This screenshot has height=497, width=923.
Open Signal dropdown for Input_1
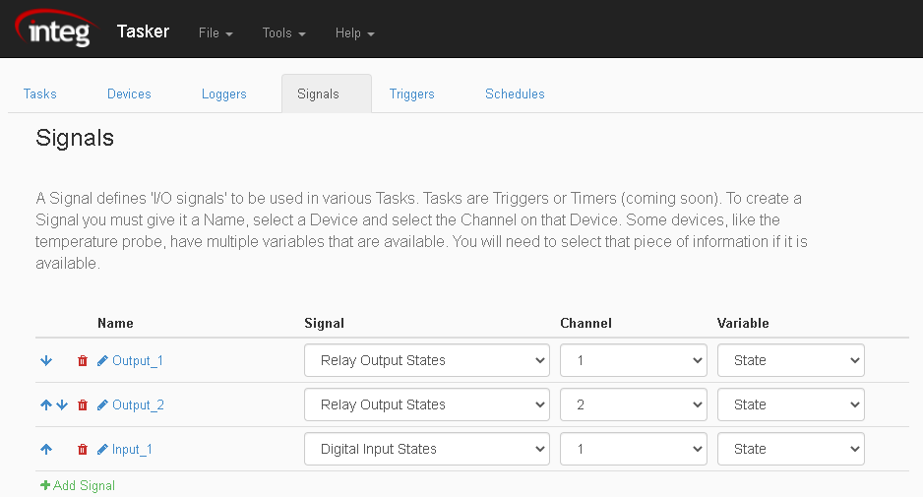(x=427, y=449)
